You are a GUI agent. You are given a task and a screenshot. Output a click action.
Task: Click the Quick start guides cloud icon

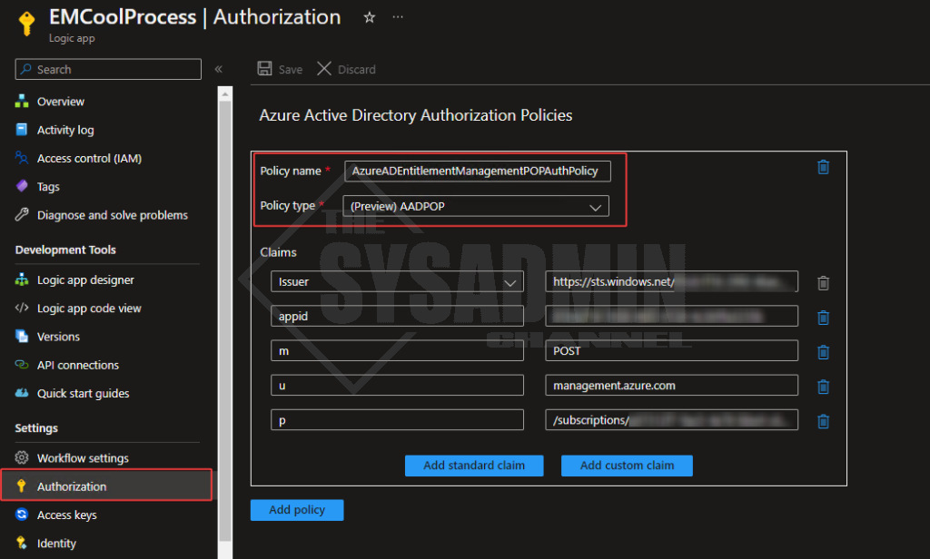tap(22, 393)
